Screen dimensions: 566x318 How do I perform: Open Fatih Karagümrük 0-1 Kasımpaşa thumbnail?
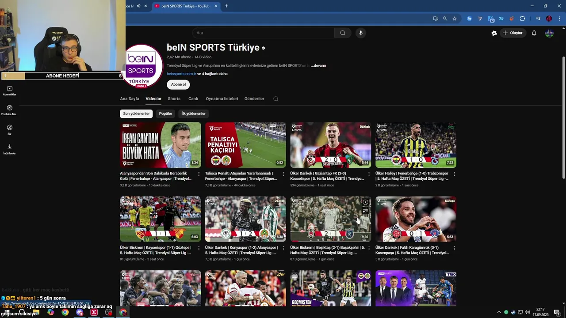(x=416, y=219)
